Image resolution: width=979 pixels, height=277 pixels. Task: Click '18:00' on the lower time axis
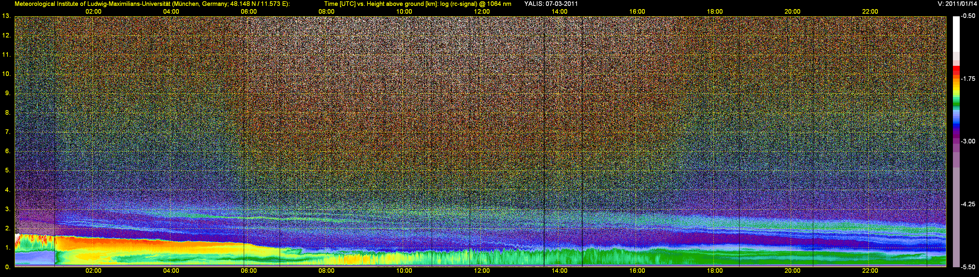click(x=715, y=270)
